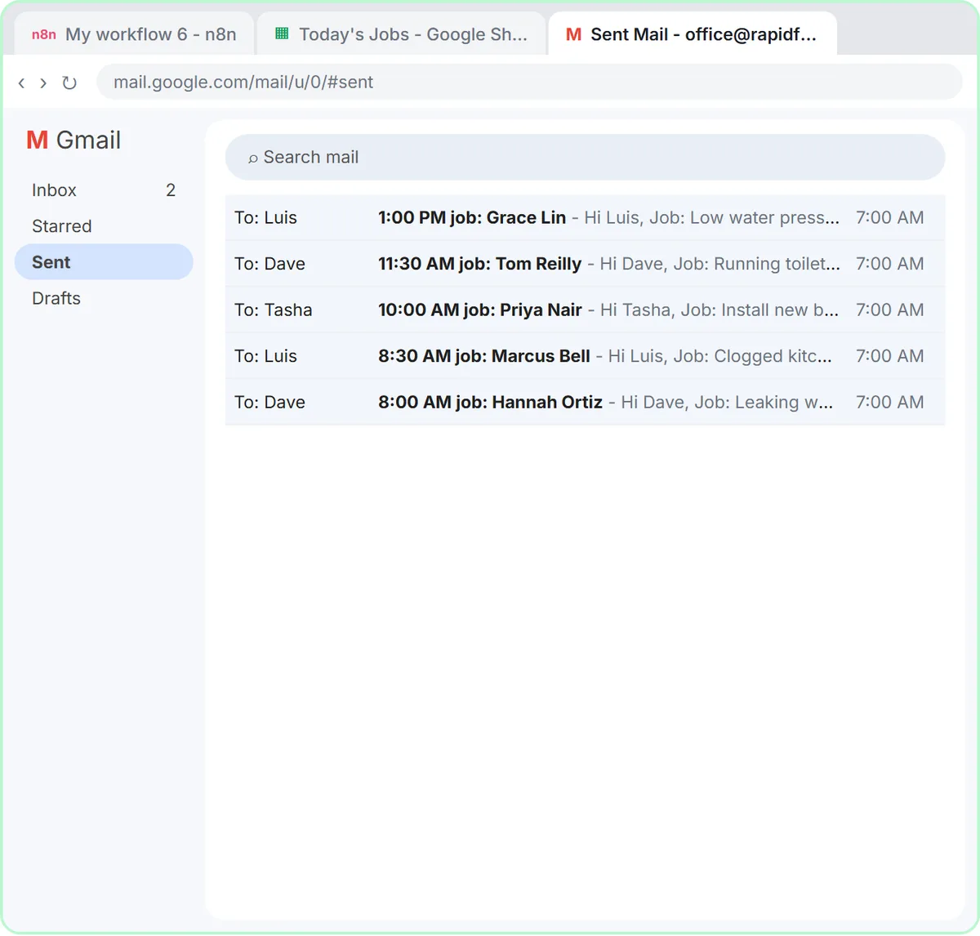The height and width of the screenshot is (936, 980).
Task: Click the browser back arrow
Action: tap(22, 82)
